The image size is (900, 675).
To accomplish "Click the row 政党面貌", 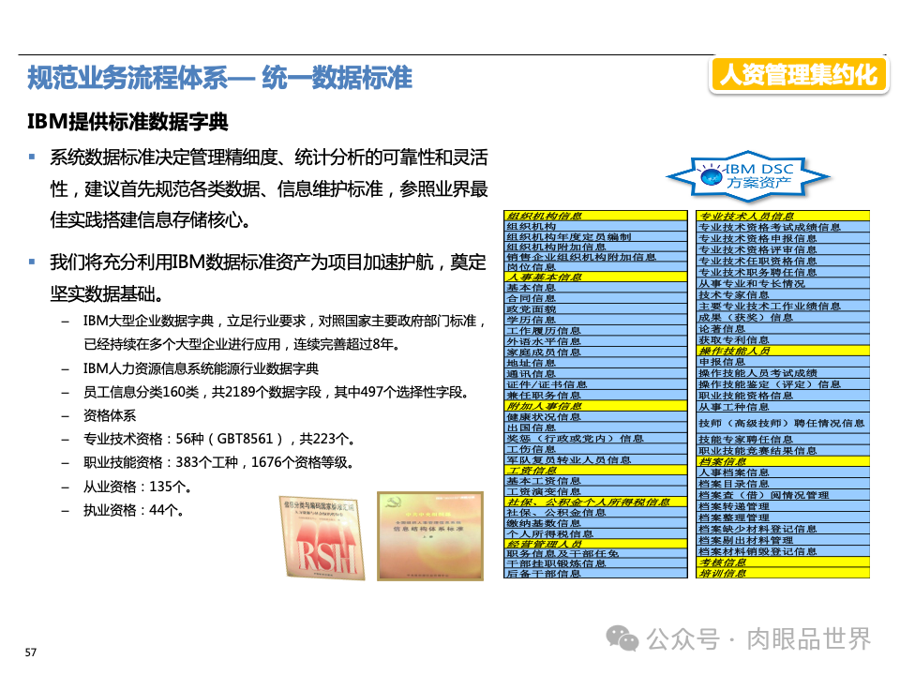I will [x=595, y=308].
